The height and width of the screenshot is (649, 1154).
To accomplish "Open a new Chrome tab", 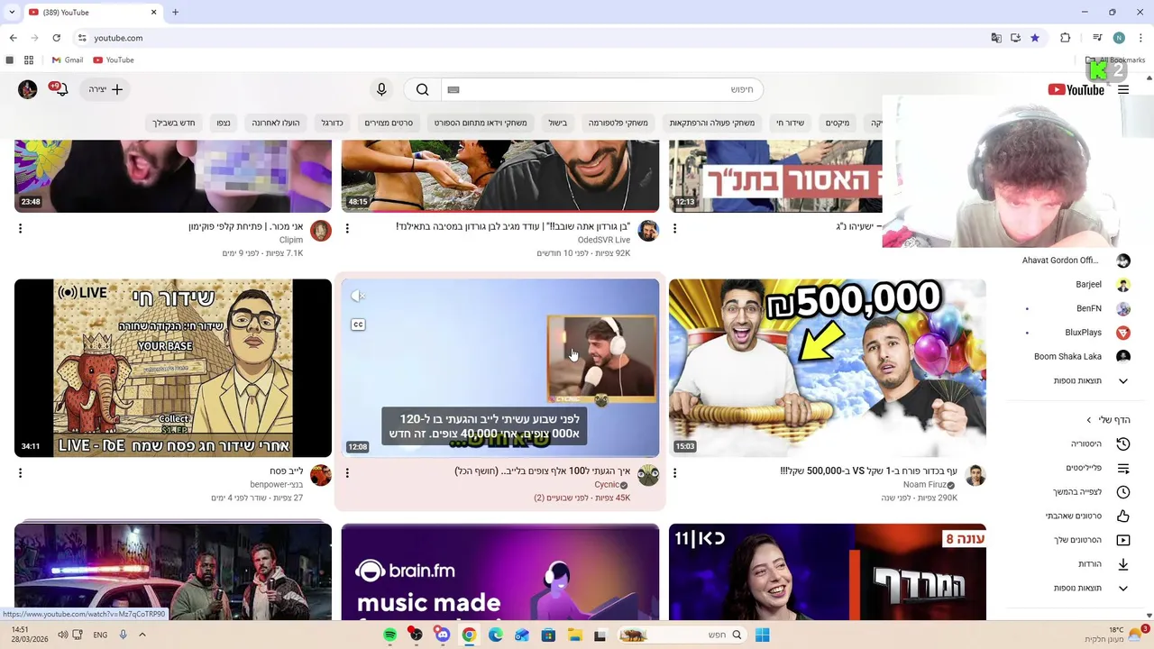I will coord(175,13).
